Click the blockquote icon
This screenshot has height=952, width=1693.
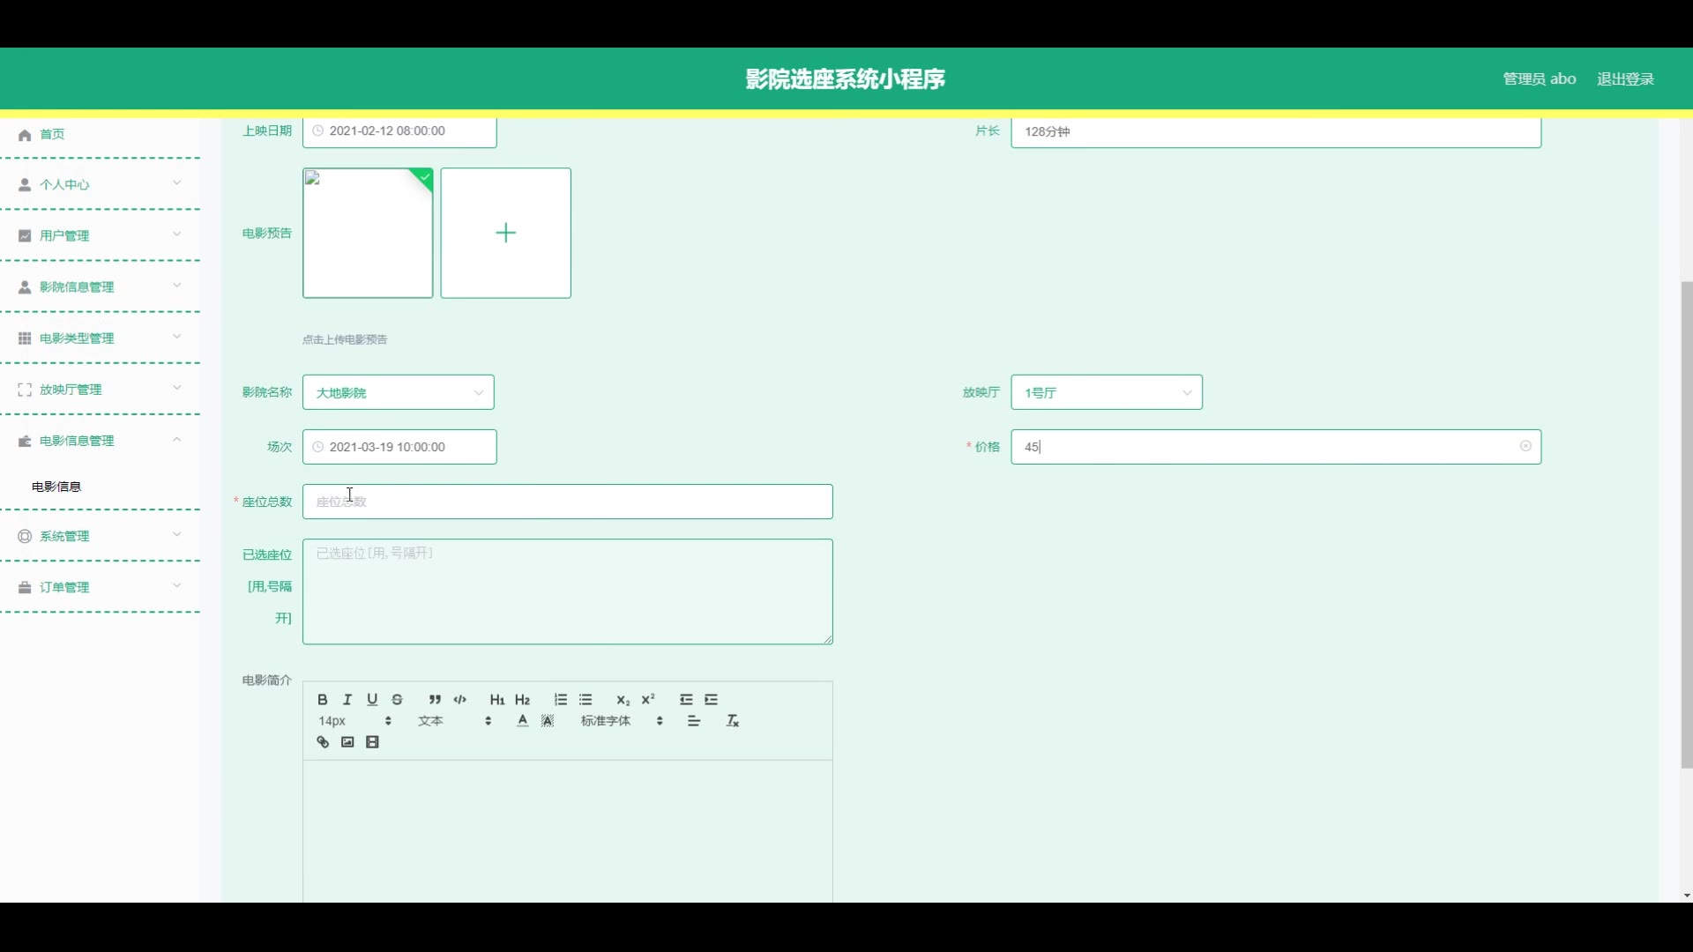[435, 699]
